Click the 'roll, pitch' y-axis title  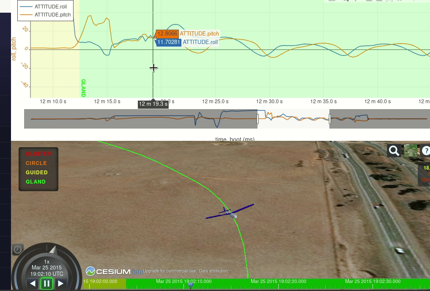[x=14, y=49]
